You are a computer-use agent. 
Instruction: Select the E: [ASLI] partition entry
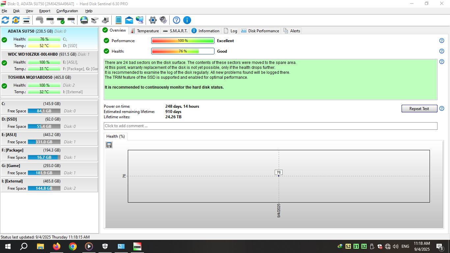(49, 138)
